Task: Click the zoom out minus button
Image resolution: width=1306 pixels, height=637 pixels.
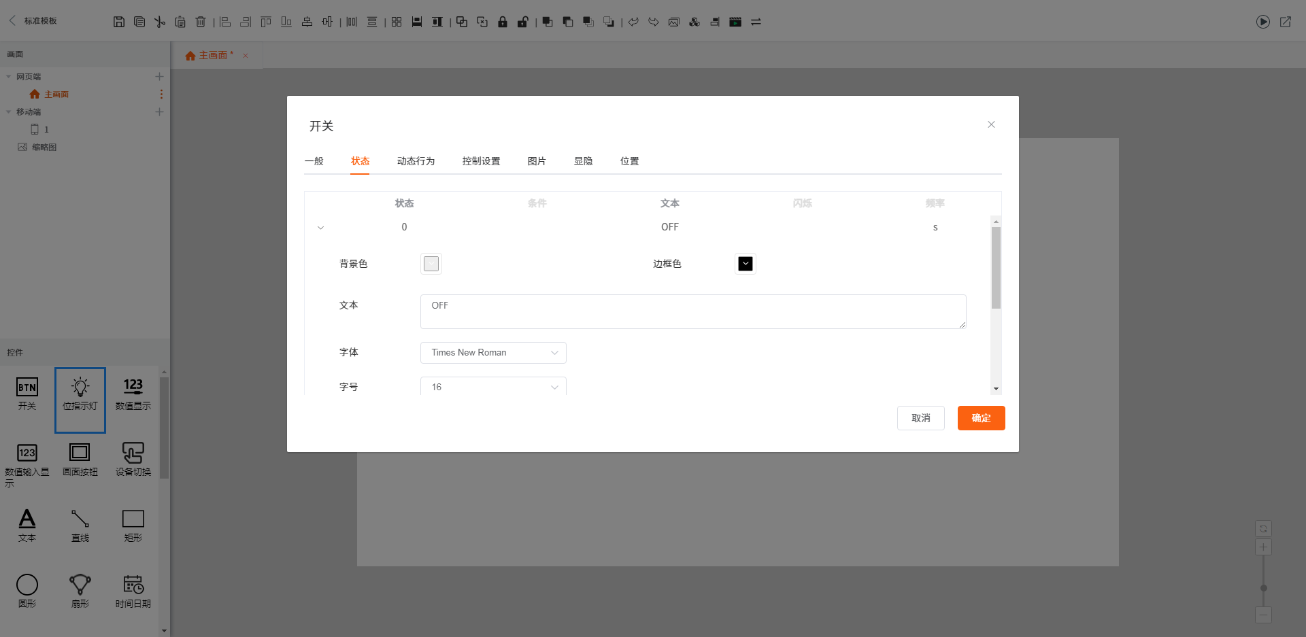Action: point(1263,615)
